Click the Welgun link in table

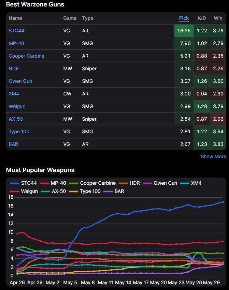pyautogui.click(x=17, y=106)
